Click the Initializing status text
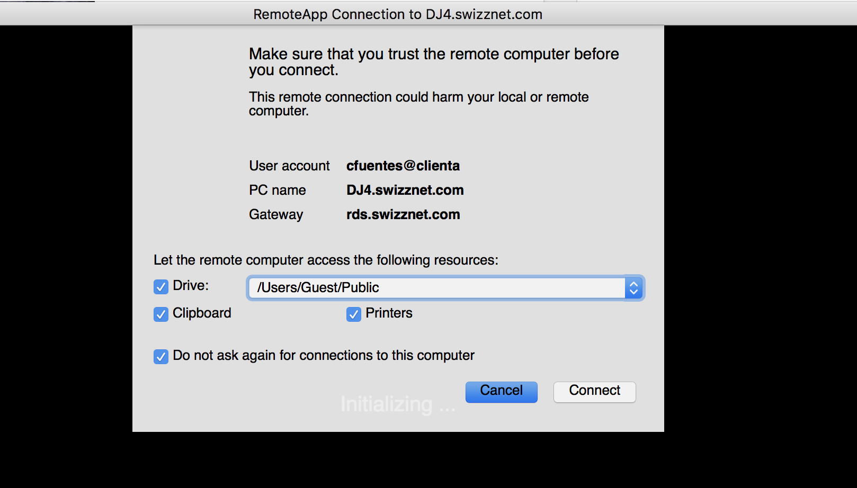 [x=398, y=404]
